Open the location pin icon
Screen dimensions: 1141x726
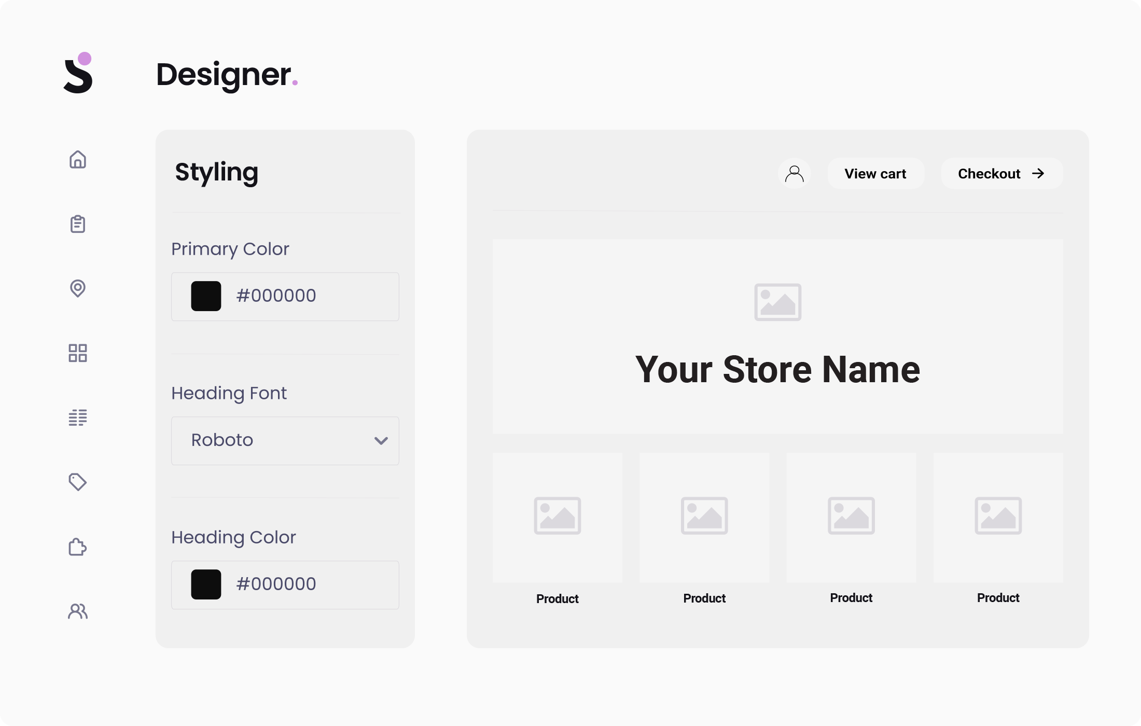(78, 288)
